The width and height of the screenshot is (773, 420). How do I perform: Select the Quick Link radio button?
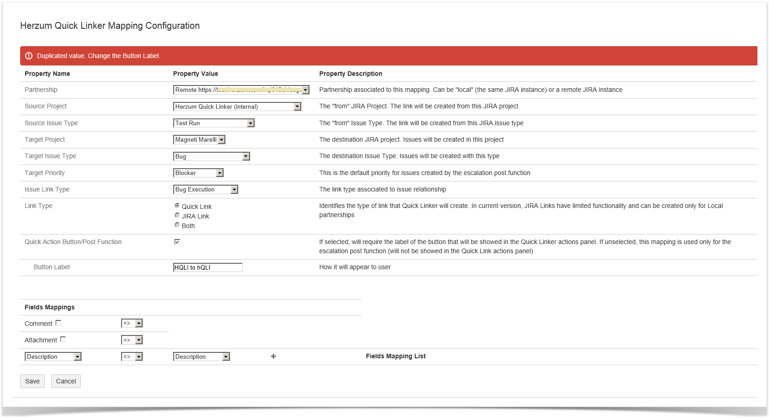177,206
